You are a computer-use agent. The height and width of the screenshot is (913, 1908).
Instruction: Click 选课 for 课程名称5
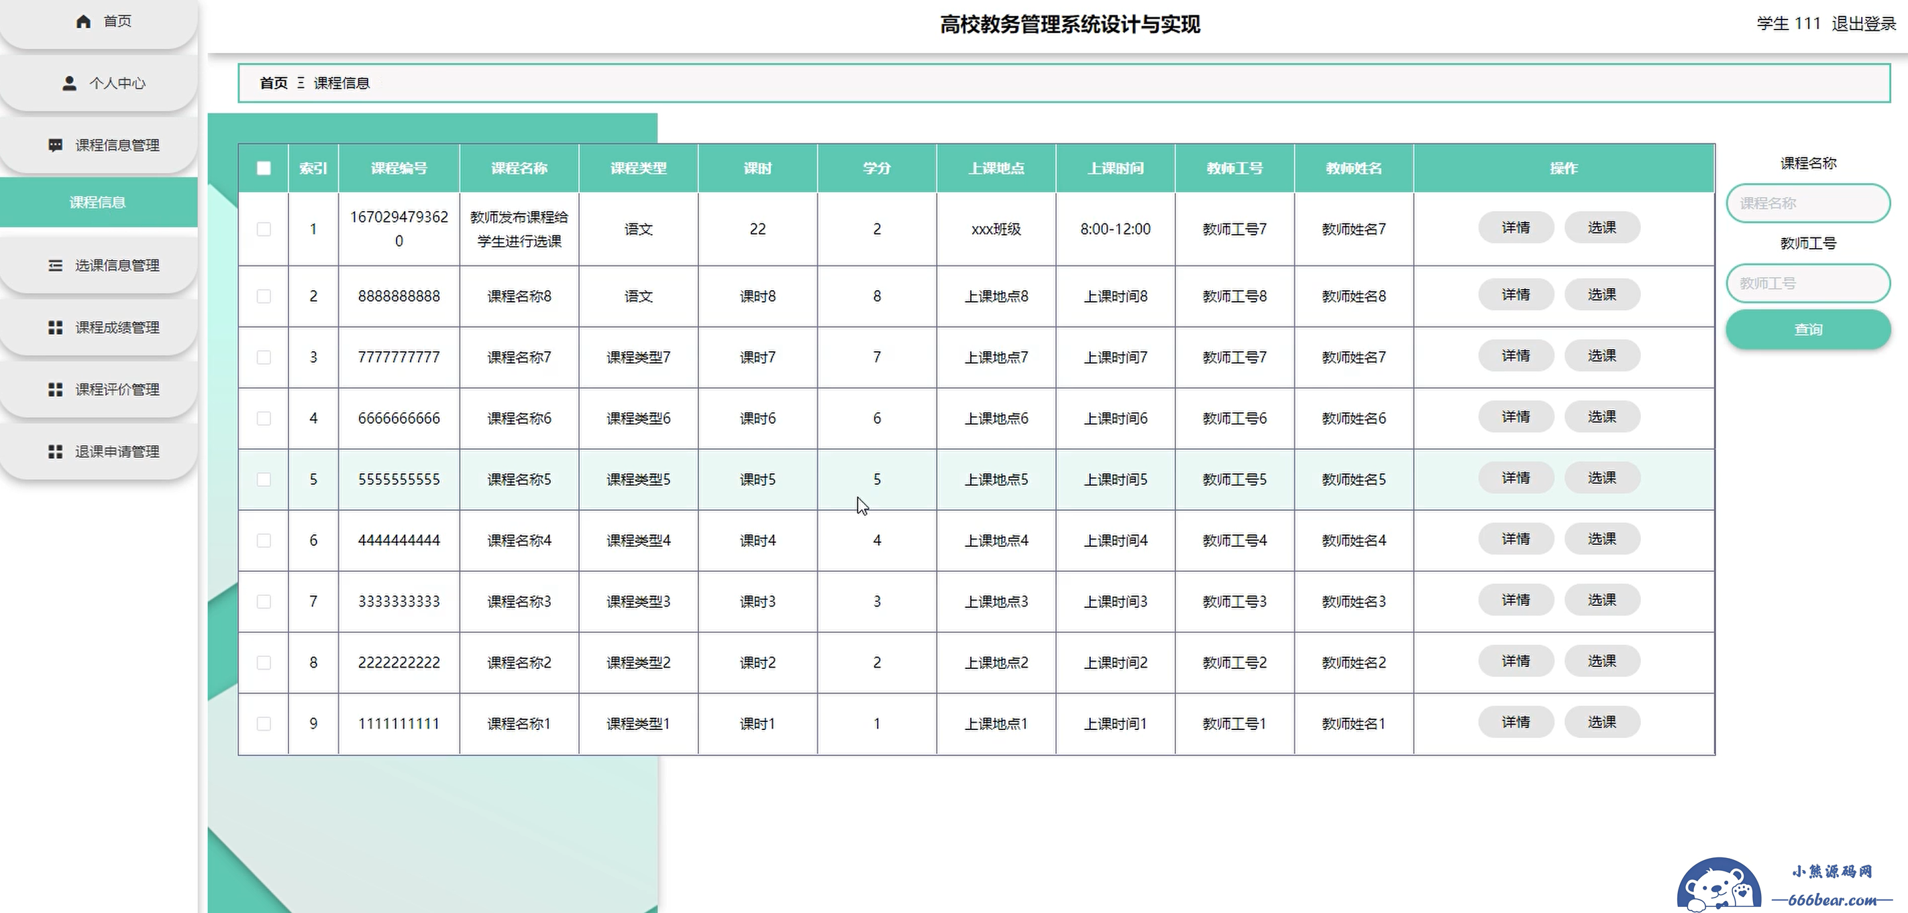coord(1602,478)
